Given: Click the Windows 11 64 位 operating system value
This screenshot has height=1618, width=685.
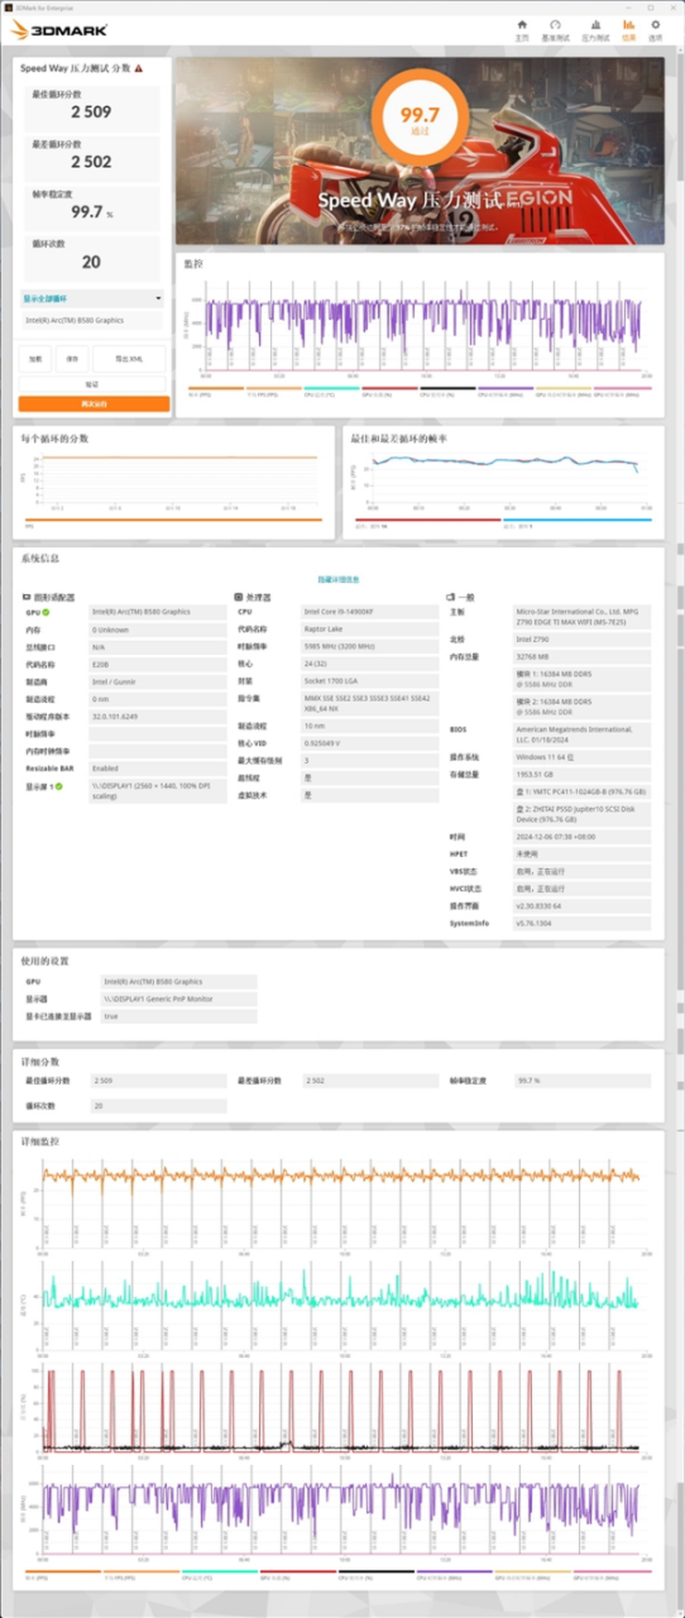Looking at the screenshot, I should [x=582, y=756].
